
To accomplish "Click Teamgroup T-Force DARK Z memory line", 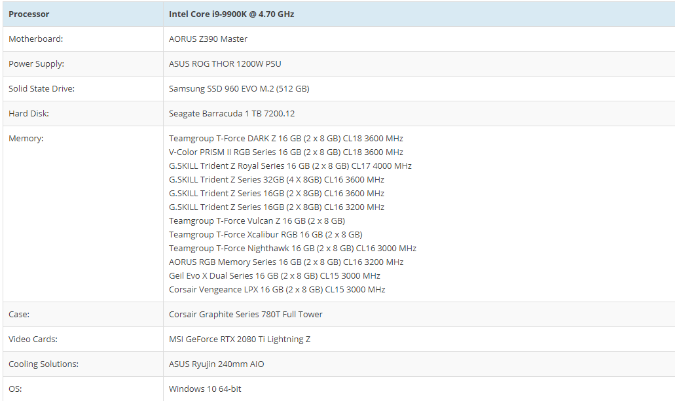I will click(x=285, y=138).
